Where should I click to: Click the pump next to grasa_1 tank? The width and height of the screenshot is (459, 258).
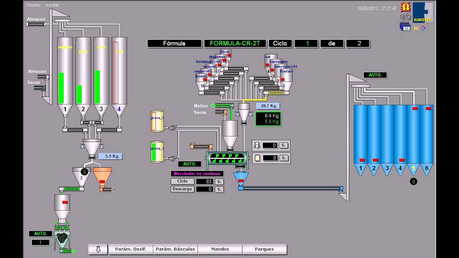172,127
